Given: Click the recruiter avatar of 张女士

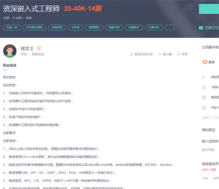Looking at the screenshot, I should pos(10,51).
